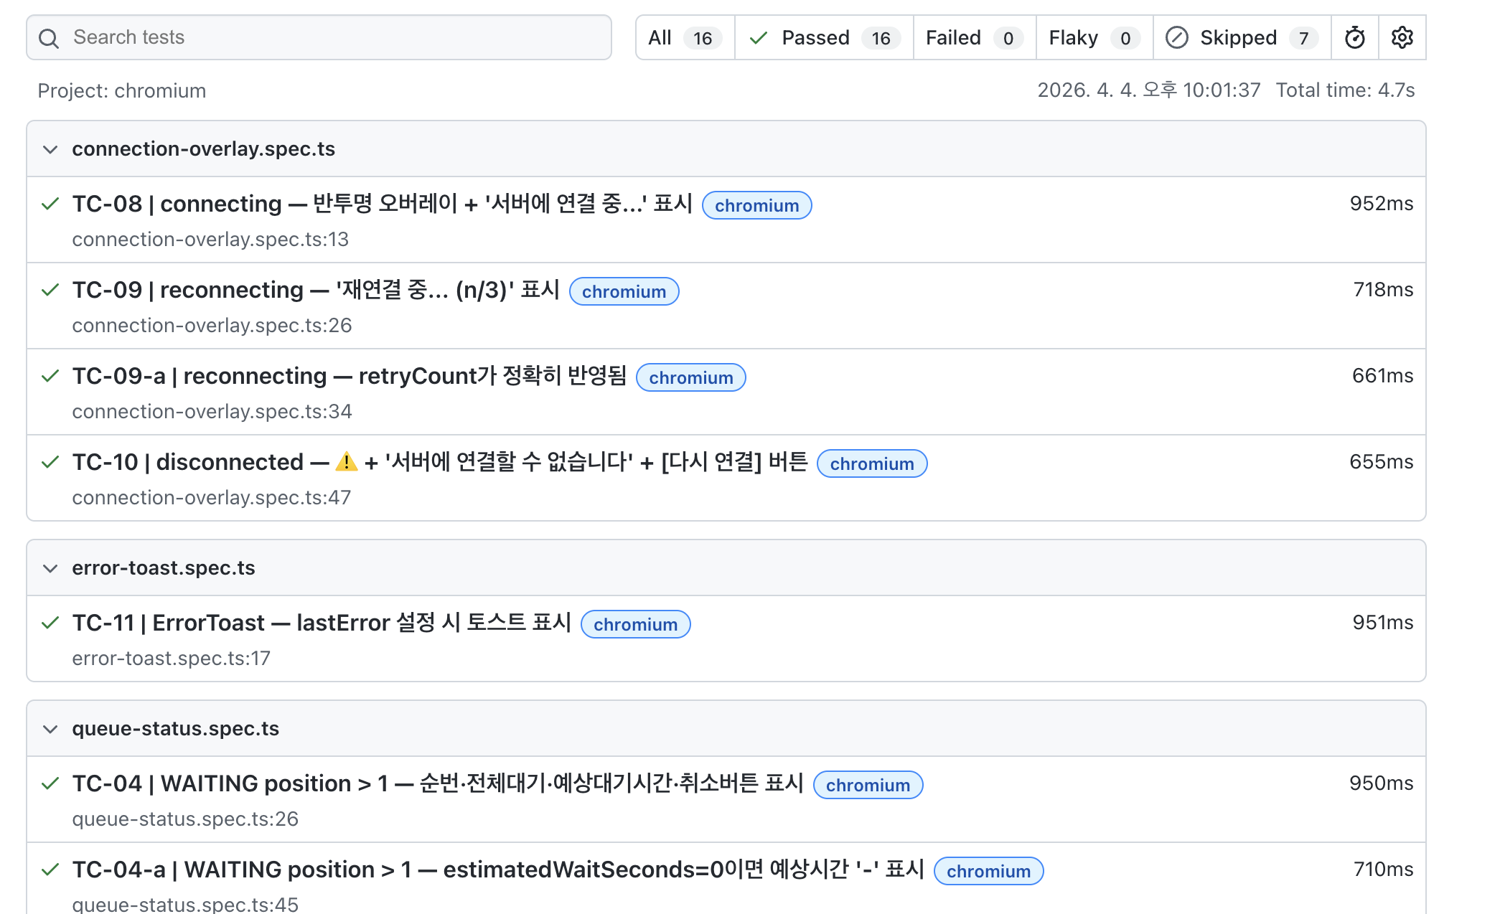1500x914 pixels.
Task: Show All 16 tests filter
Action: 684,38
